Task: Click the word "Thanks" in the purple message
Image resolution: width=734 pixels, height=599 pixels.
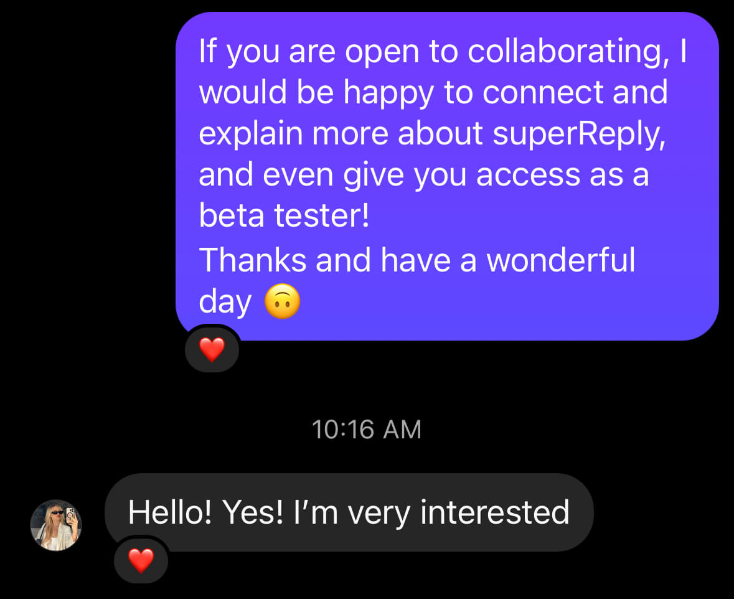Action: (253, 260)
